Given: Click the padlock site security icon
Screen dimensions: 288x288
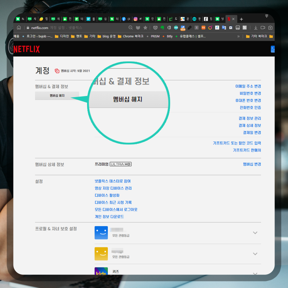Looking at the screenshot, I should [28, 28].
